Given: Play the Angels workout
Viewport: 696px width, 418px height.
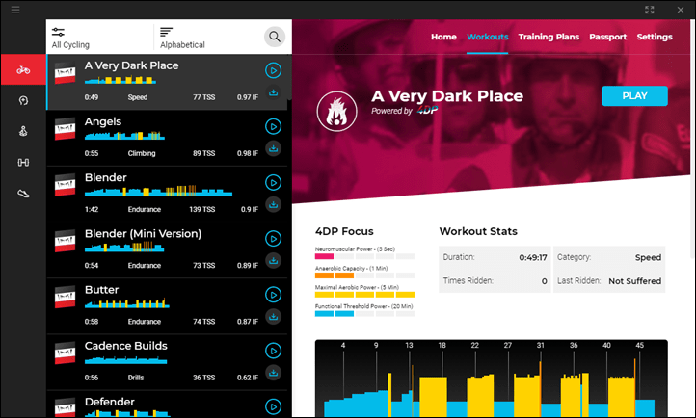Looking at the screenshot, I should 273,126.
